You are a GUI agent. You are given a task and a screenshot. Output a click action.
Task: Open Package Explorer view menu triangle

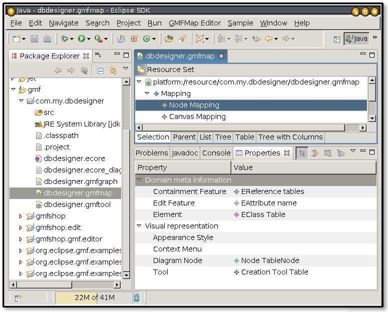[x=126, y=68]
